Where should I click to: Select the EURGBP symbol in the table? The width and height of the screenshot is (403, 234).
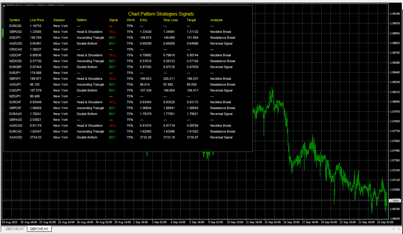16,67
